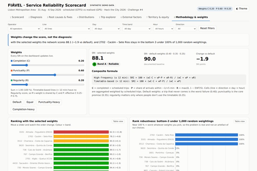Click the orange Punctuality legend square
Screen dimensions: 257x171
[11, 70]
